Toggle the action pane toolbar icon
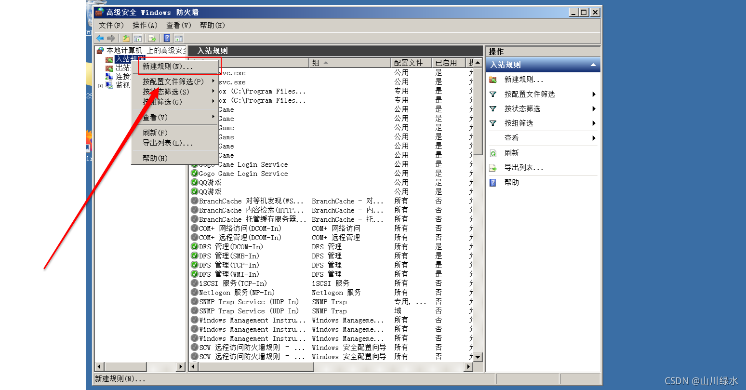This screenshot has width=746, height=390. click(179, 39)
